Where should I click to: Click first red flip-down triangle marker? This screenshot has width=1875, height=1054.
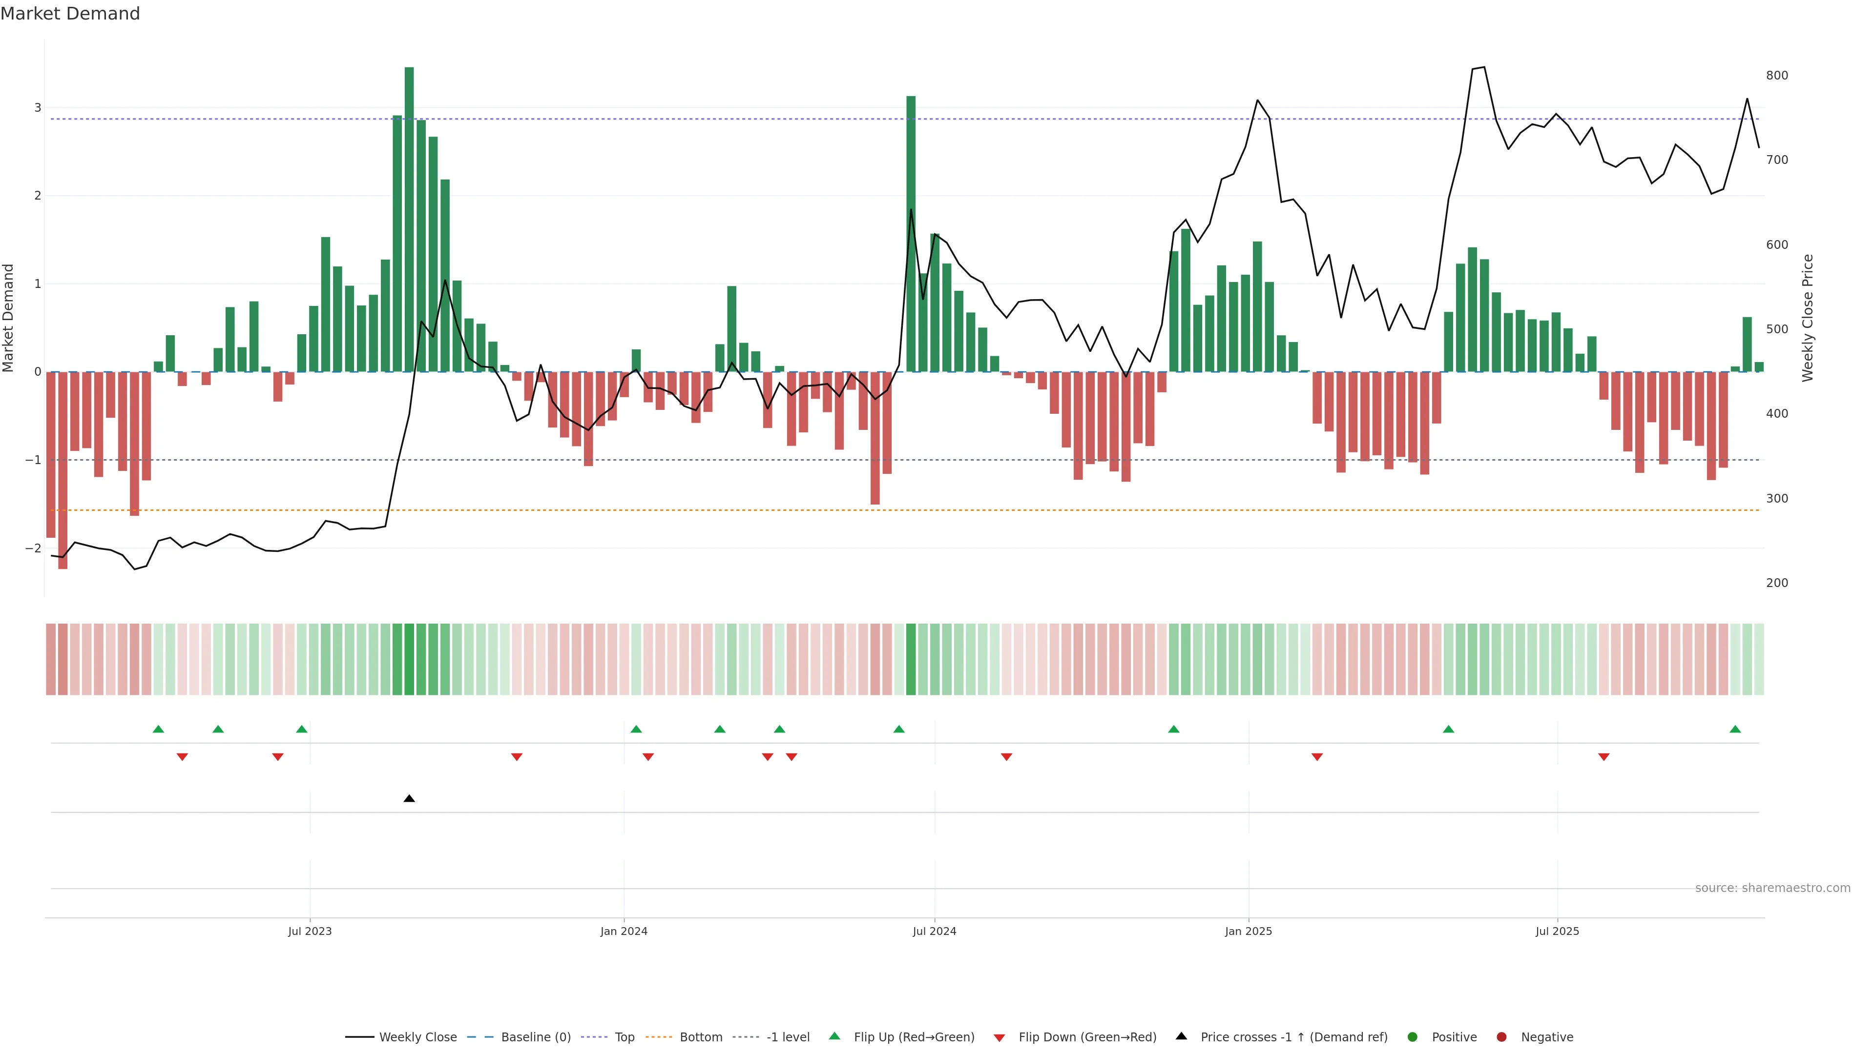[183, 757]
